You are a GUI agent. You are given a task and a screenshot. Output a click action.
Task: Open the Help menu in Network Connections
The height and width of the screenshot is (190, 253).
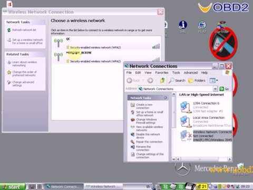[205, 72]
